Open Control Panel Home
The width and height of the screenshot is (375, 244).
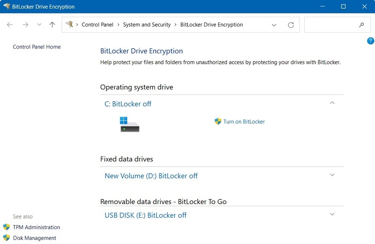(x=36, y=47)
